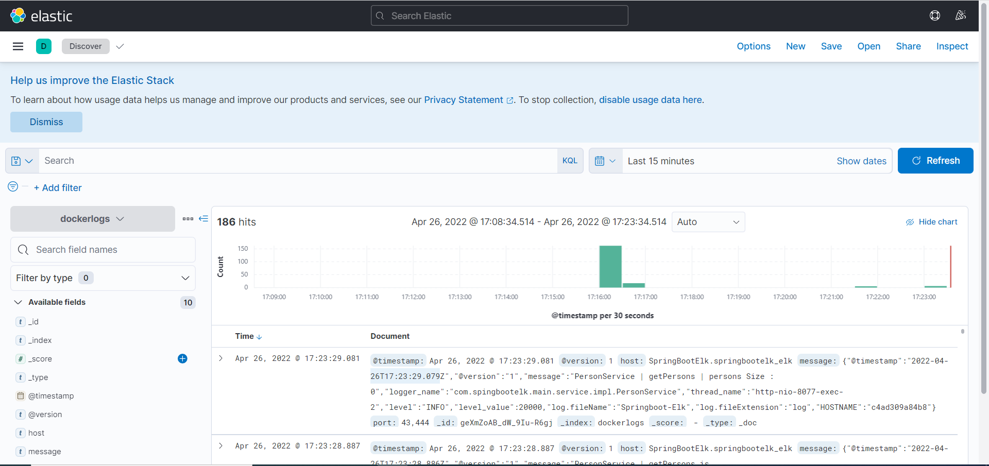This screenshot has height=466, width=989.
Task: Click the _score number type icon
Action: 21,359
